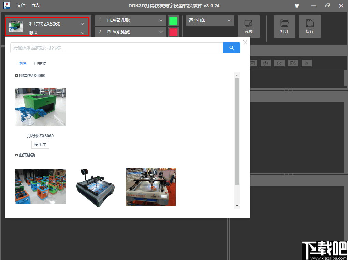Click the plant/support generation icon
348x260 pixels.
pyautogui.click(x=279, y=63)
